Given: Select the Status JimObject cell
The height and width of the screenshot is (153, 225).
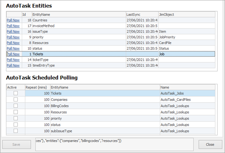Looking at the screenshot, I should (187, 49).
